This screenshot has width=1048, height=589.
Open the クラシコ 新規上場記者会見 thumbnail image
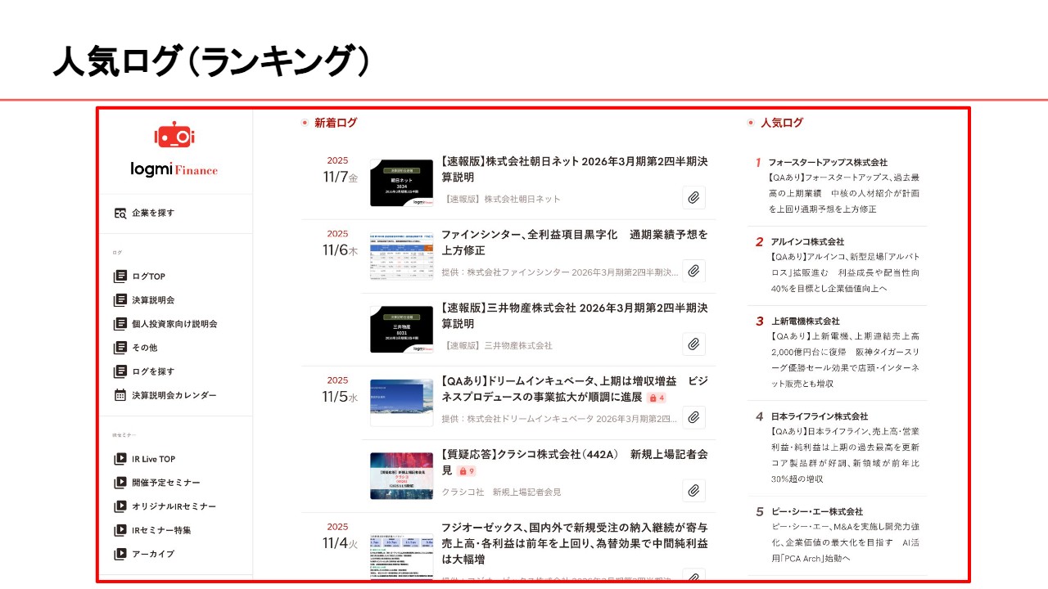(401, 475)
